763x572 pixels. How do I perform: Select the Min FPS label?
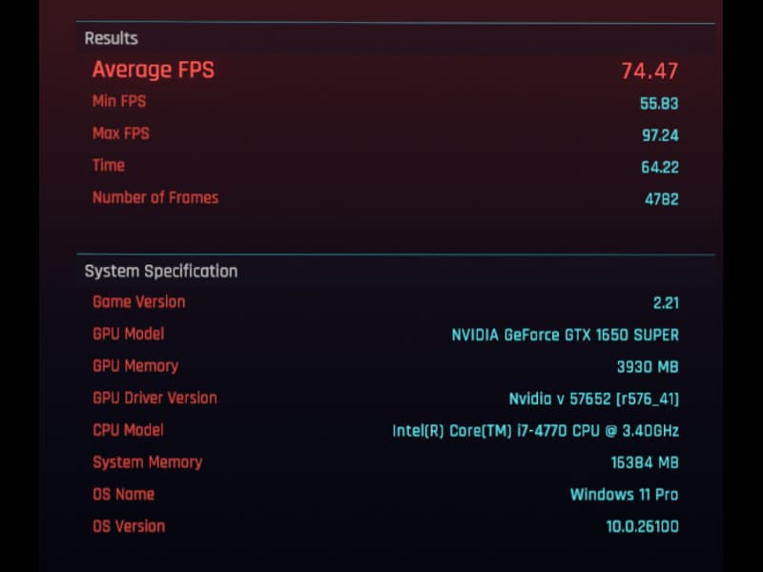119,101
